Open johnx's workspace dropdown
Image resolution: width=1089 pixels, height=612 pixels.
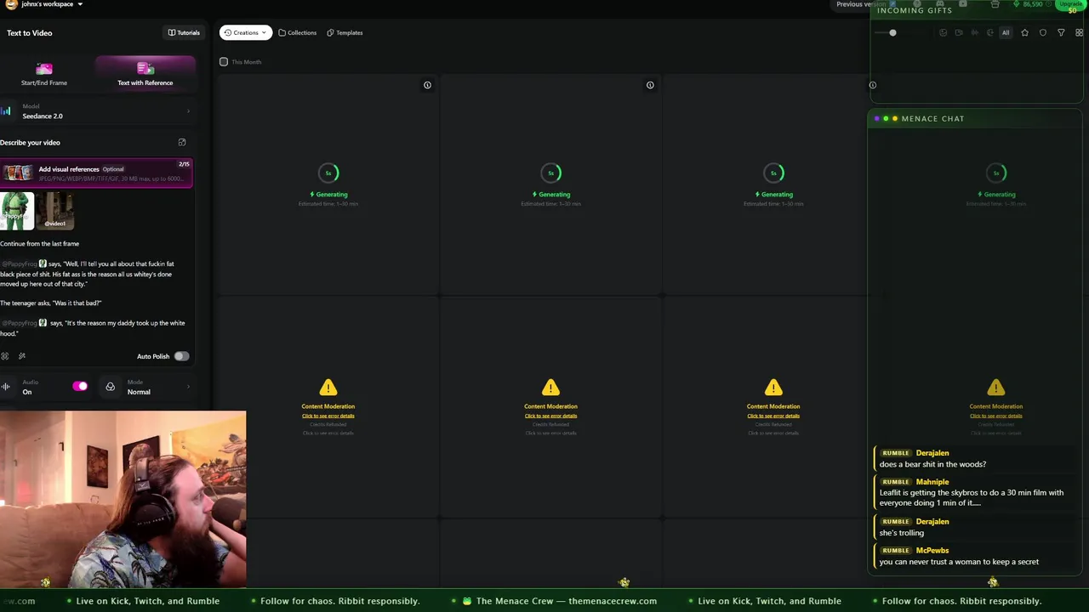52,4
